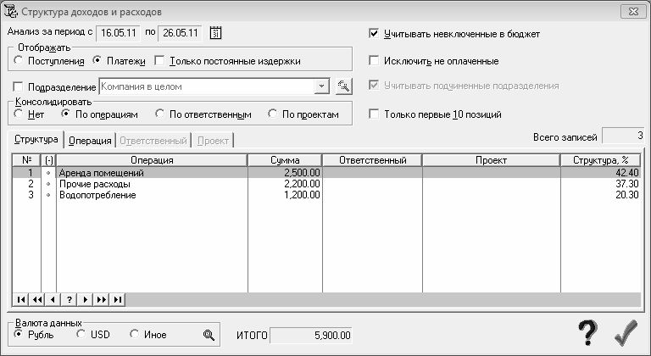This screenshot has width=651, height=356.
Task: Switch to the Операция tab
Action: coord(90,141)
